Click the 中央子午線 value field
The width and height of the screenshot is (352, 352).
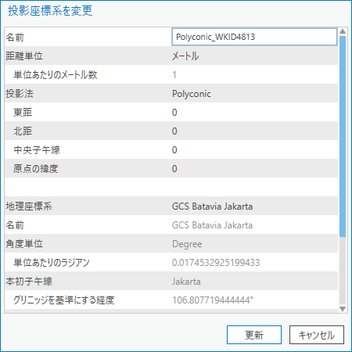tap(254, 150)
